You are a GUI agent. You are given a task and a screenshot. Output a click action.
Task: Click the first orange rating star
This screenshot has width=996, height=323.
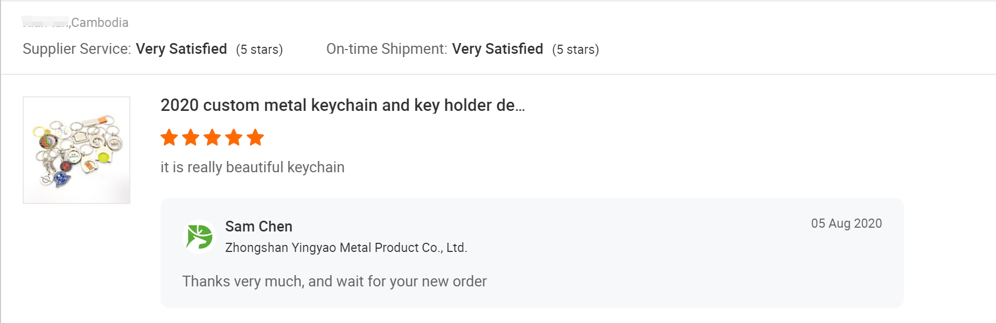coord(169,137)
